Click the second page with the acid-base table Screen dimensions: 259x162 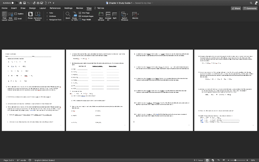[x=97, y=90]
